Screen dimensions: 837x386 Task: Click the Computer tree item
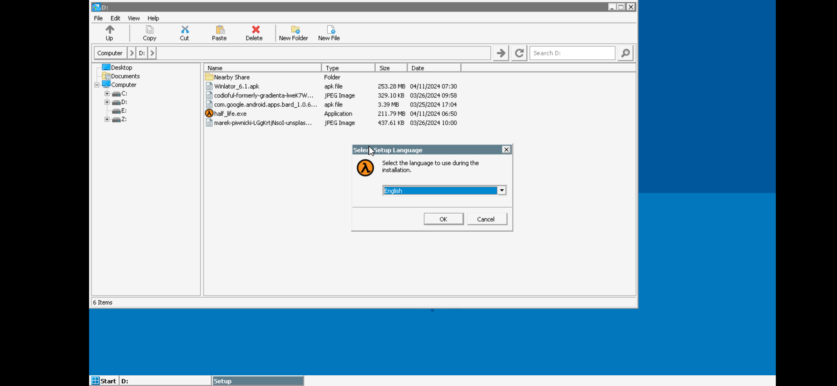click(123, 84)
